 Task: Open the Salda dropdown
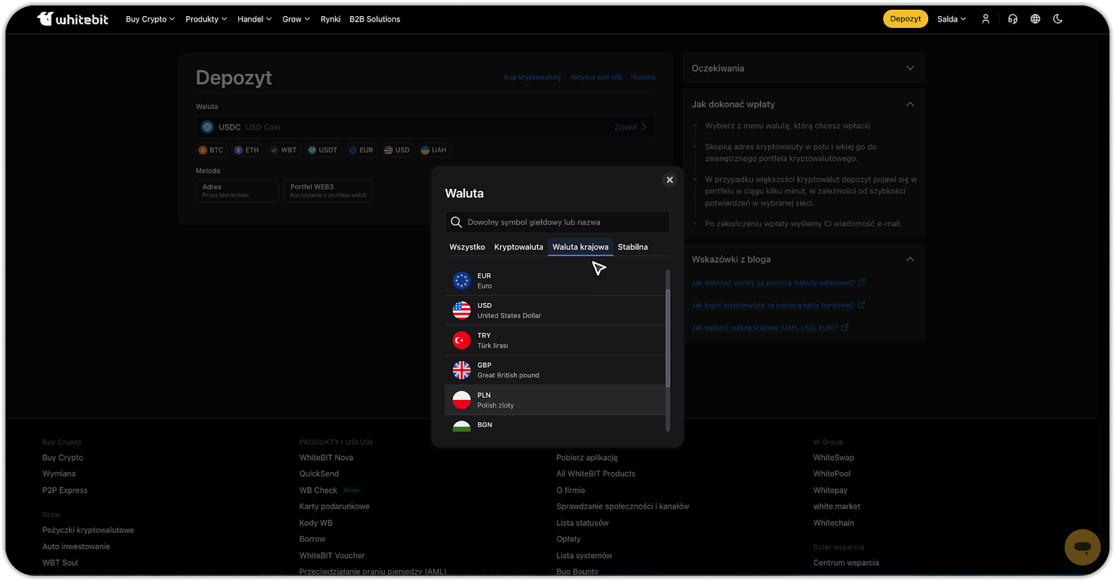pyautogui.click(x=951, y=19)
